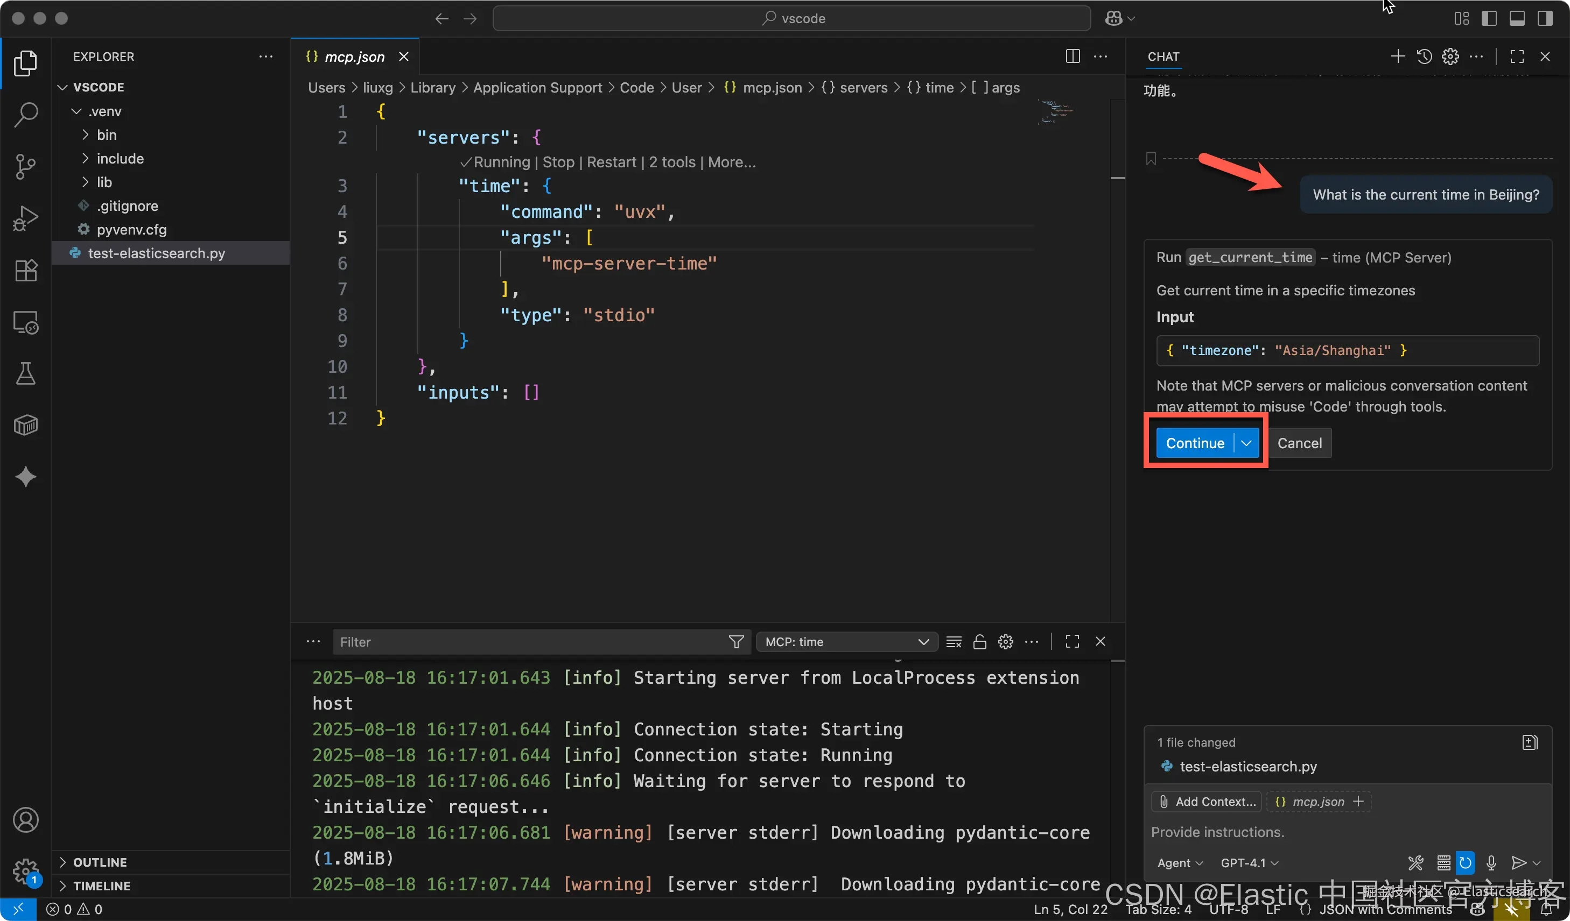Screen dimensions: 1570x921
Task: Maximize the output panel size
Action: pos(1072,642)
